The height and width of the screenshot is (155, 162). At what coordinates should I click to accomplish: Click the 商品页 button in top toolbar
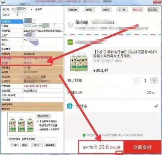coord(90,10)
